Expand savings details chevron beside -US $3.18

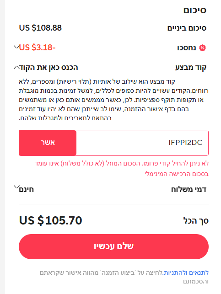[16, 47]
